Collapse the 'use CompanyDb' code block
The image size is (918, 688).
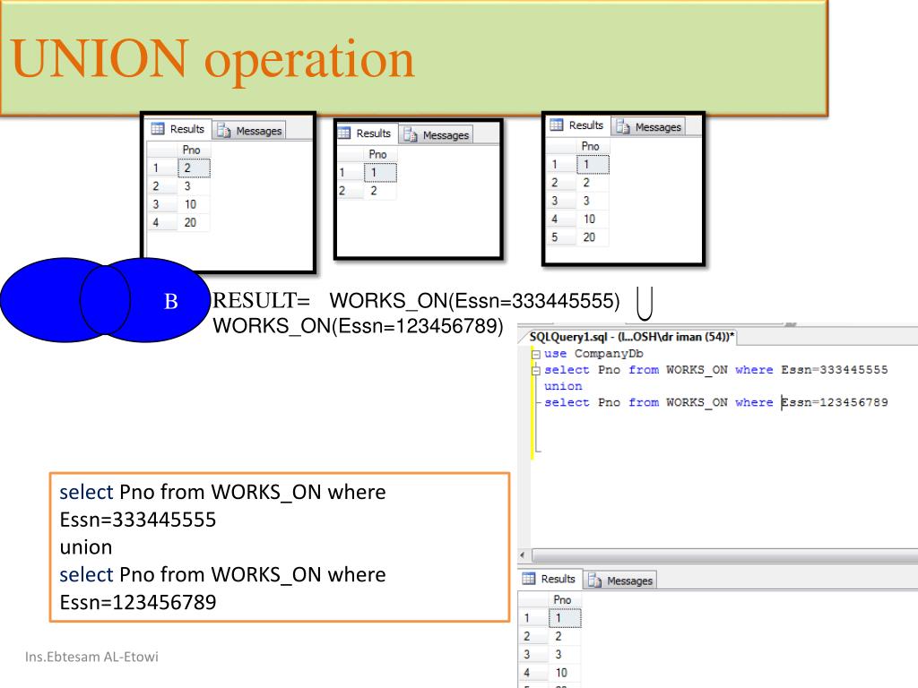pos(535,354)
